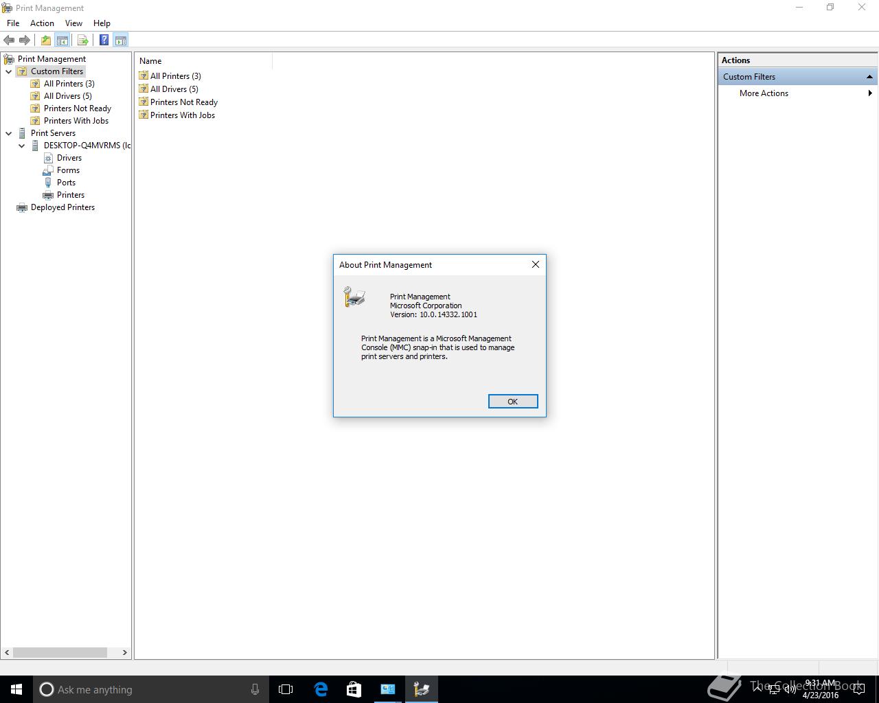Click the Back arrow toolbar icon
Image resolution: width=879 pixels, height=703 pixels.
click(x=9, y=40)
